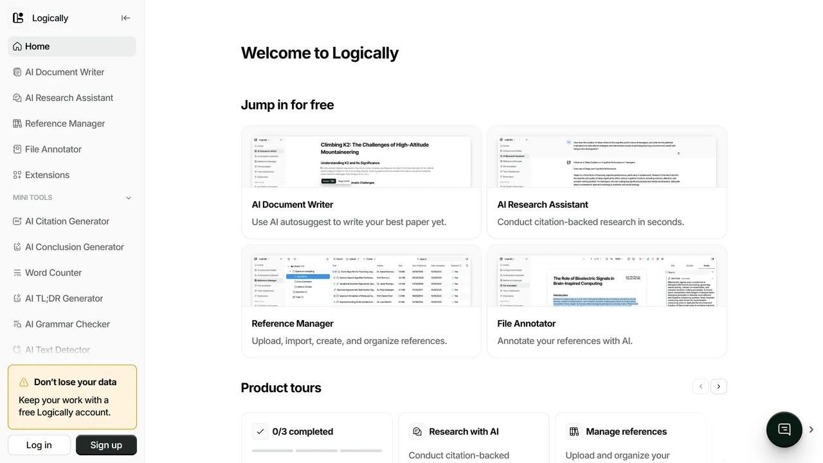Select File Annotator in the sidebar
Viewport: 823px width, 463px height.
(x=72, y=149)
